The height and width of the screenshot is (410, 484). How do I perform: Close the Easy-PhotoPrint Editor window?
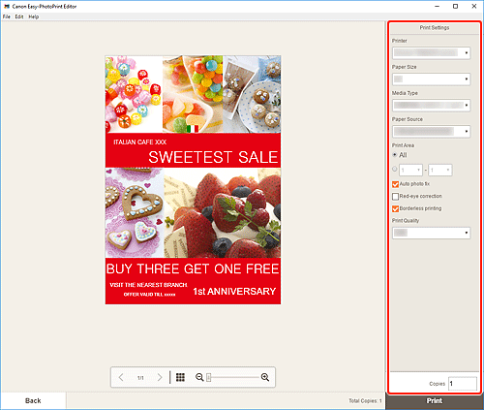tap(474, 7)
